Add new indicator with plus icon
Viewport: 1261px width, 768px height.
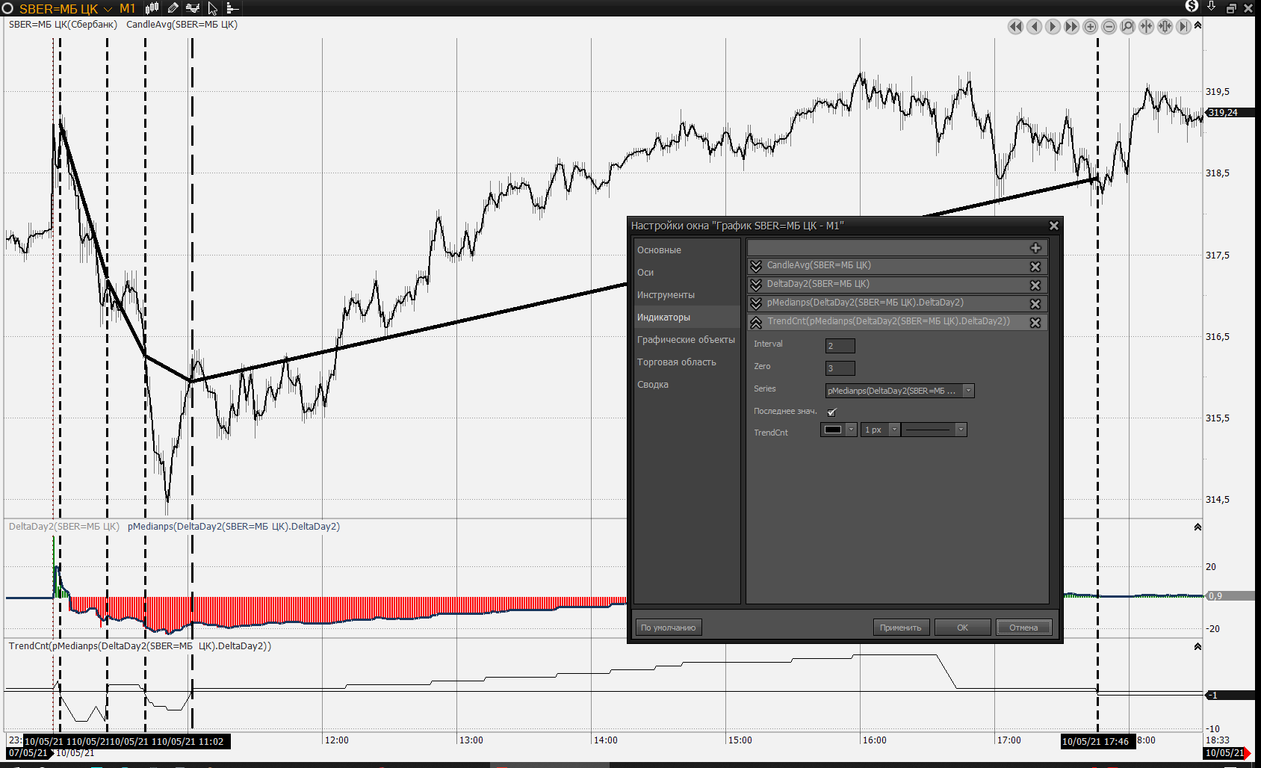[x=1035, y=248]
